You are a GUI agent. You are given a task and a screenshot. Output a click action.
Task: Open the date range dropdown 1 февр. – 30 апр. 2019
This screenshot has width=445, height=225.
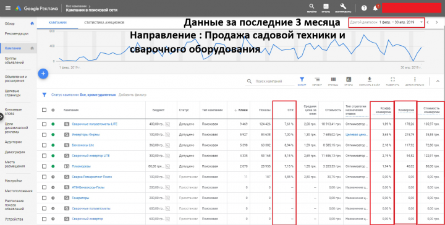[386, 22]
